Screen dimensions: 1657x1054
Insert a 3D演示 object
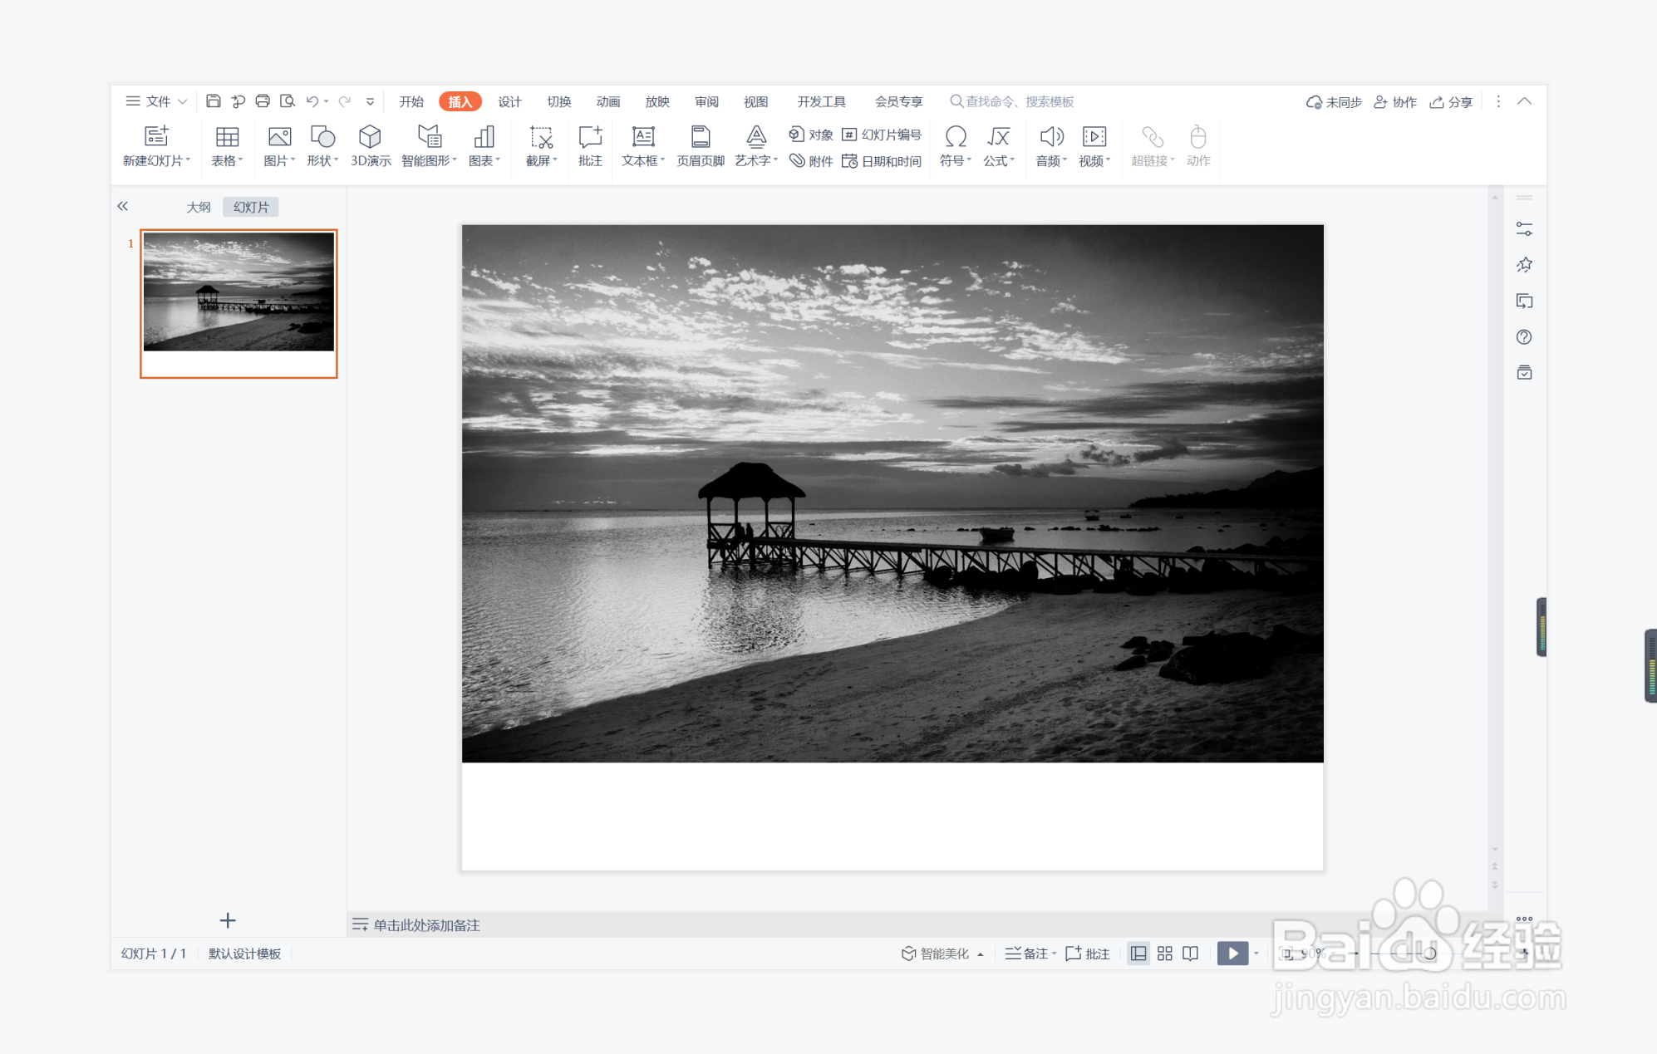pyautogui.click(x=370, y=137)
